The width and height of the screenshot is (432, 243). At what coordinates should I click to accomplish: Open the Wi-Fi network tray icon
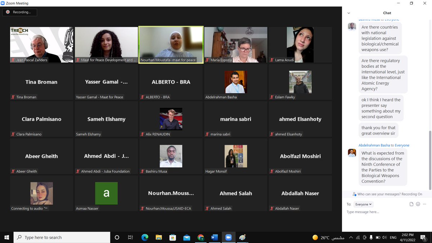(358, 237)
